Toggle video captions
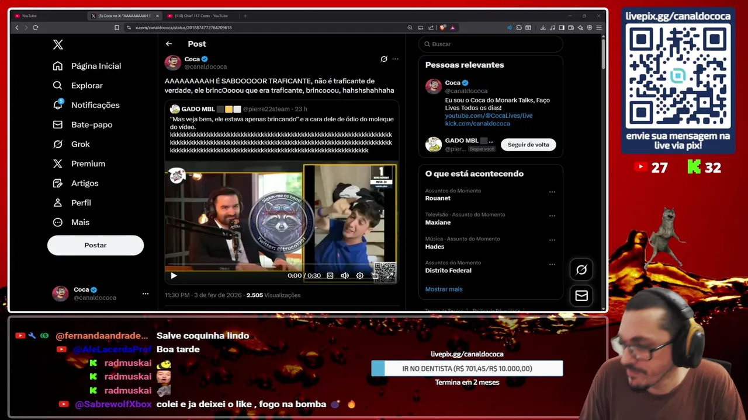The image size is (748, 420). [330, 275]
